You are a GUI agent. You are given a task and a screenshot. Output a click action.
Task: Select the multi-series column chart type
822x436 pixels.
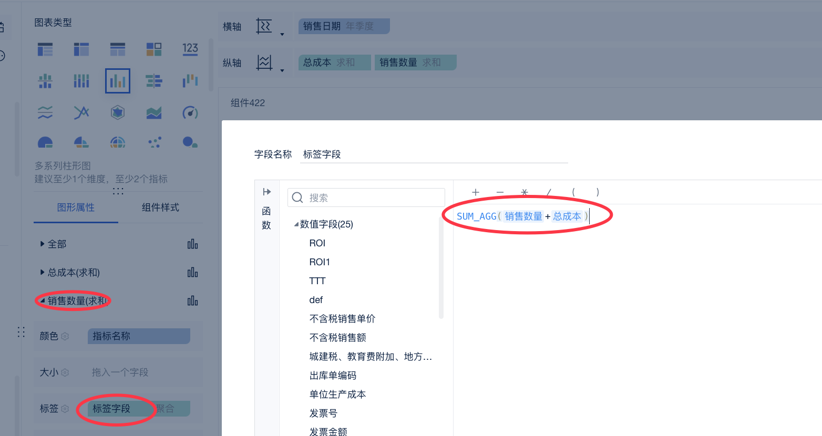[118, 81]
